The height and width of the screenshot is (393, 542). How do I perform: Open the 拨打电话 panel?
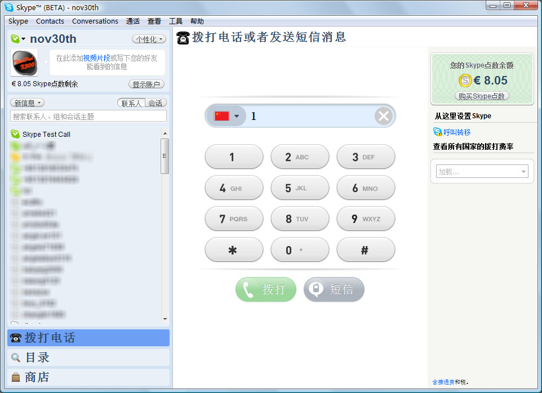[88, 338]
